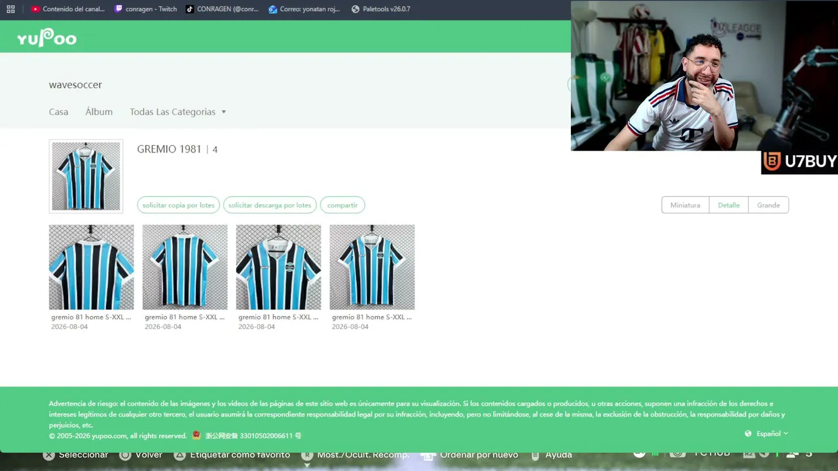This screenshot has width=838, height=471.
Task: Open the apps grid icon in bookmarks bar
Action: point(10,9)
